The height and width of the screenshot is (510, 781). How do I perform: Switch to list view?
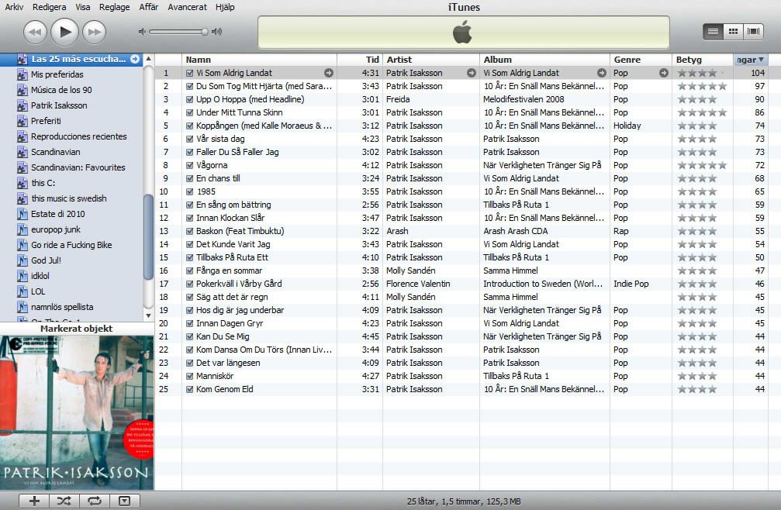(x=714, y=32)
